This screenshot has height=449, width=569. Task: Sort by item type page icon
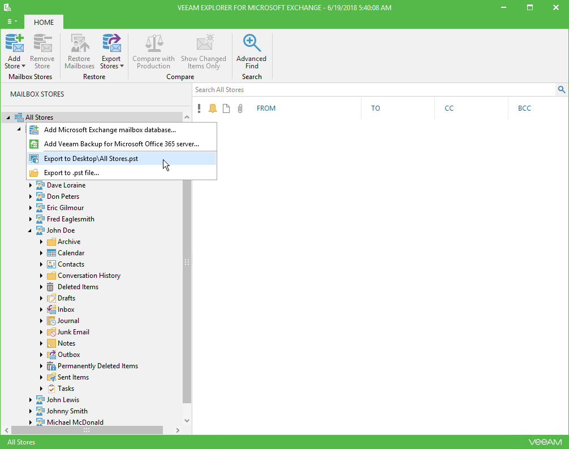pos(226,108)
